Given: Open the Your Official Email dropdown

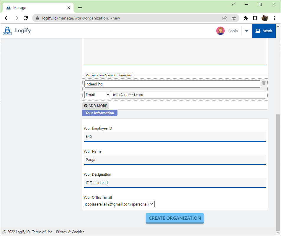Looking at the screenshot, I should point(119,204).
